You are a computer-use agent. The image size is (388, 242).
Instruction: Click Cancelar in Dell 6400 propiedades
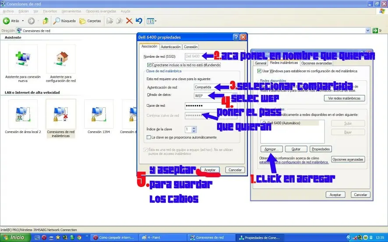(x=235, y=170)
